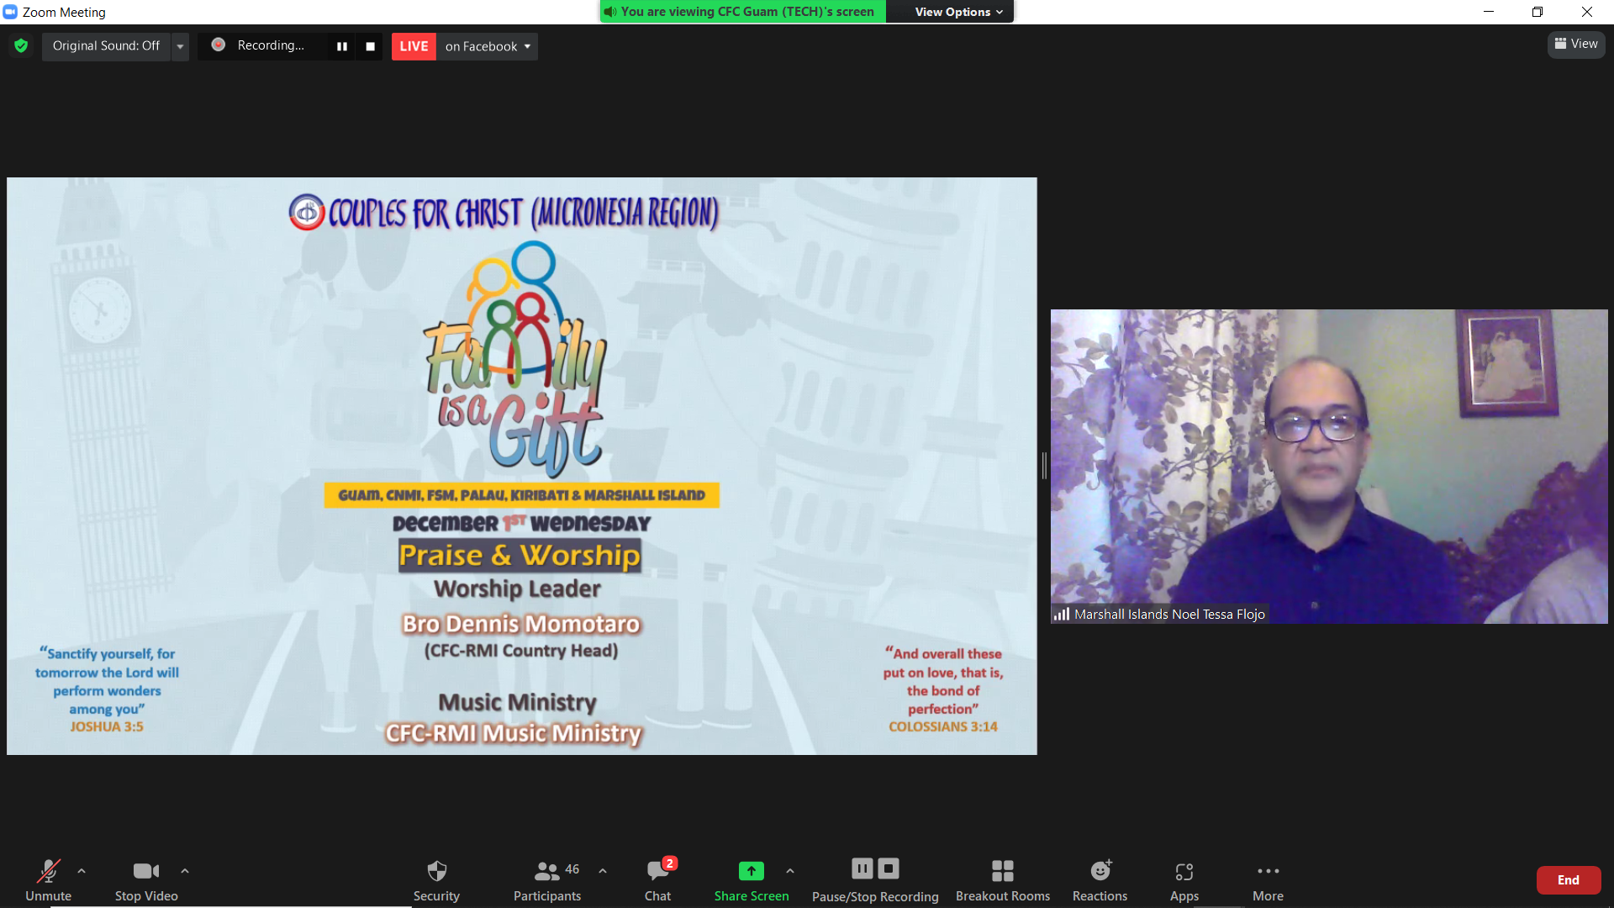
Task: Toggle Original Sound: Off
Action: (x=107, y=45)
